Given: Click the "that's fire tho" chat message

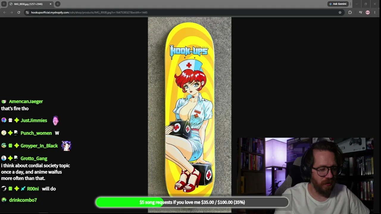Looking at the screenshot, I should point(15,108).
